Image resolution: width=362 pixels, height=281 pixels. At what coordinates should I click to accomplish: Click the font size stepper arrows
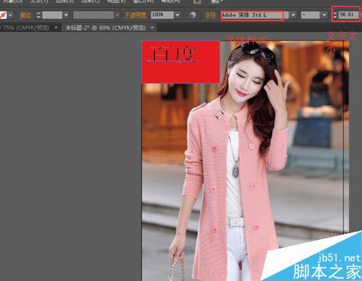(335, 15)
